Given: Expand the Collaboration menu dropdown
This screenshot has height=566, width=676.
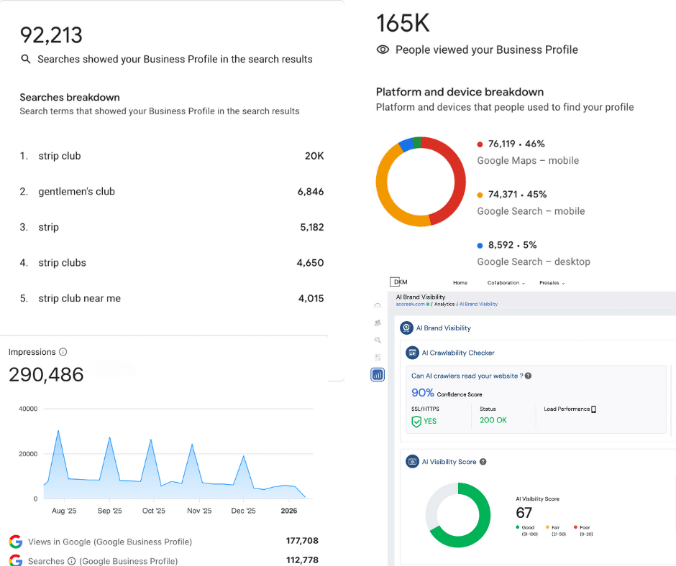Looking at the screenshot, I should [506, 282].
